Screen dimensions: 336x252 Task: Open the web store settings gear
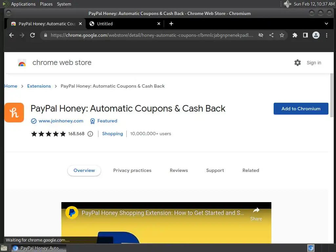[x=297, y=63]
